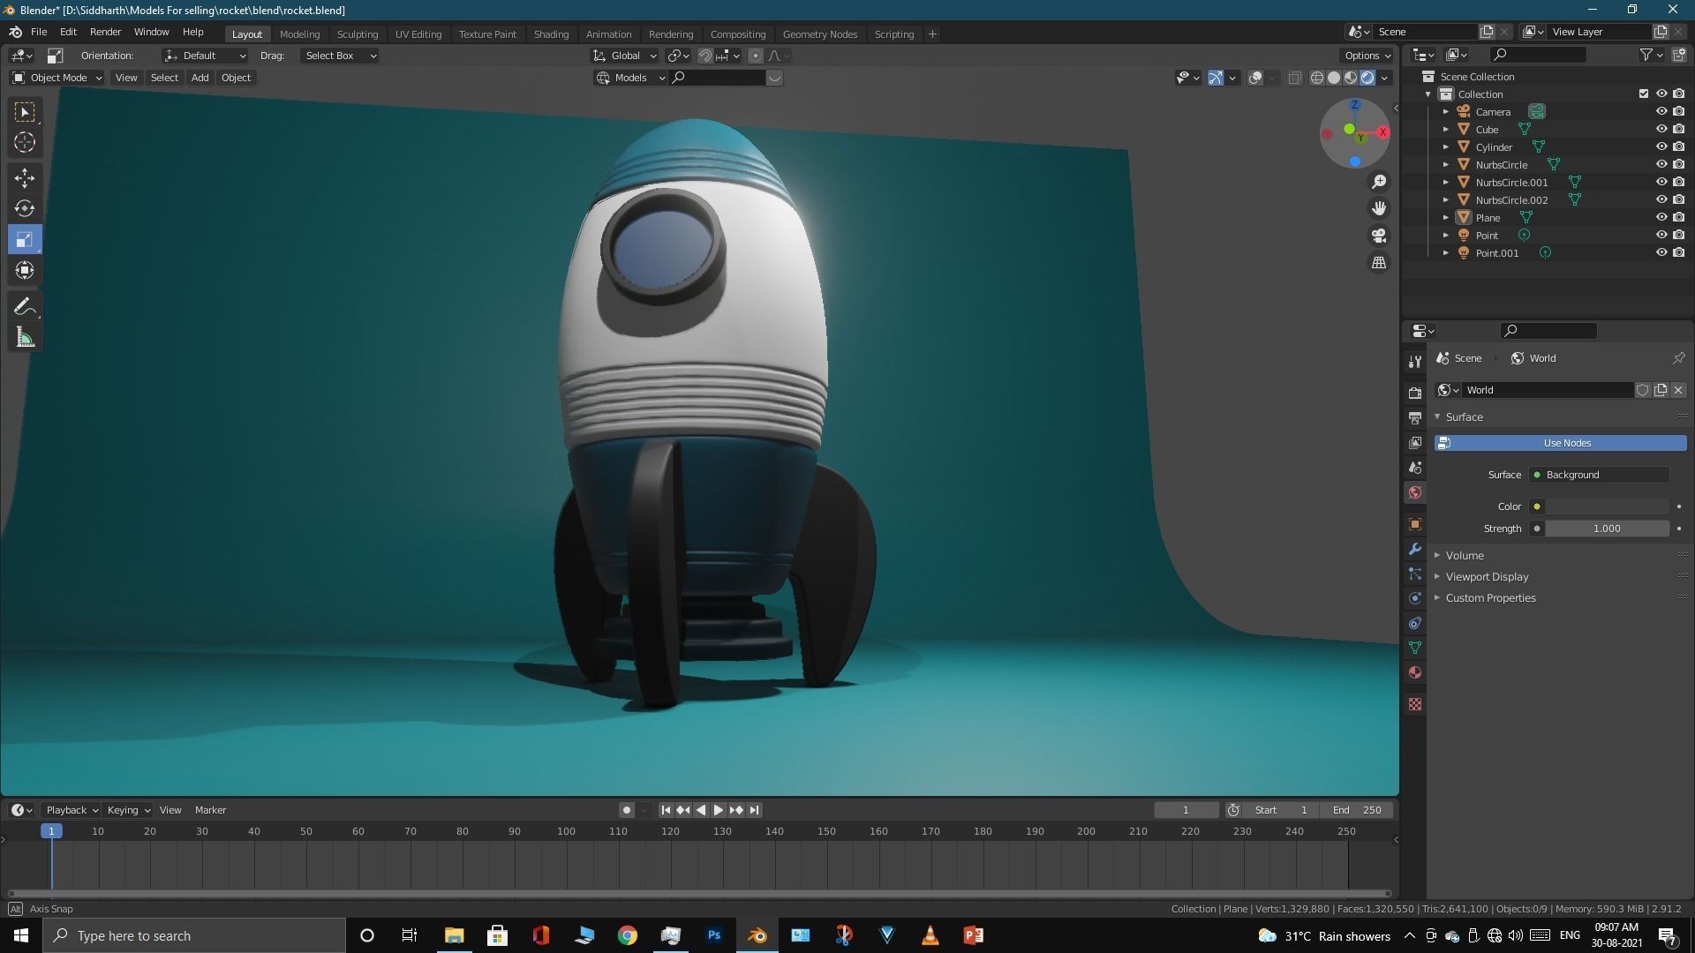Expand the Camera item in outliner

click(1445, 112)
